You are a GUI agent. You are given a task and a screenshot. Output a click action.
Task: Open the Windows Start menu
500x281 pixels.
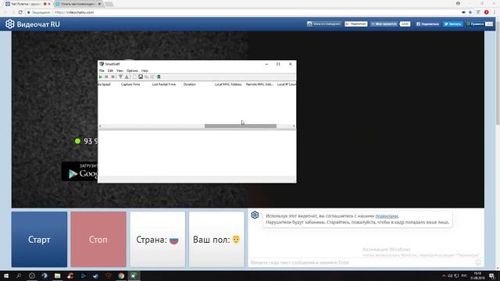click(6, 276)
